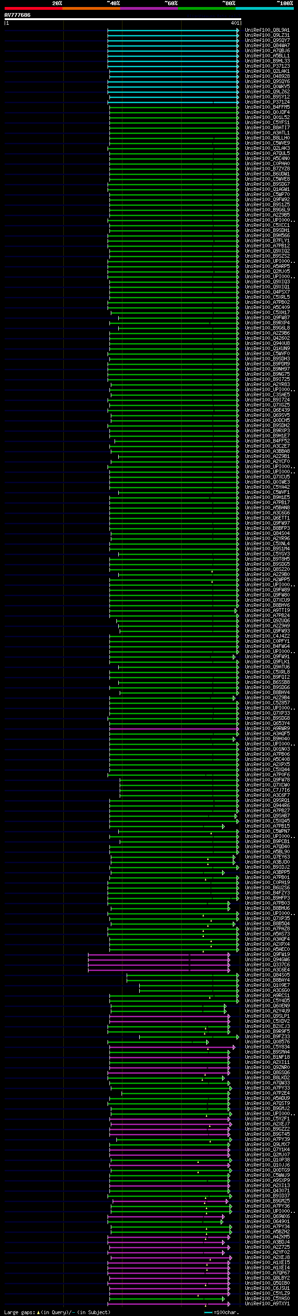
Task: Open hit UniRef100_Q8L9A1
Action: [267, 30]
